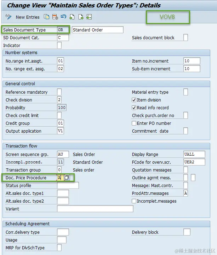The width and height of the screenshot is (217, 255).
Task: Click the Check purch.order no field
Action: click(185, 115)
